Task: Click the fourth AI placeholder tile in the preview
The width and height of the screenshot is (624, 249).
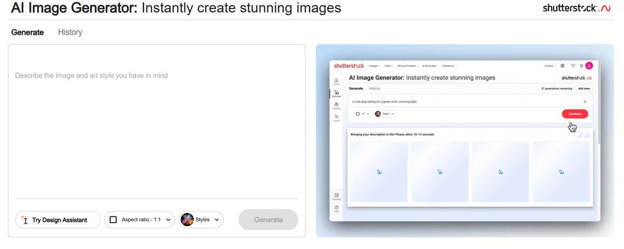Action: pyautogui.click(x=561, y=172)
